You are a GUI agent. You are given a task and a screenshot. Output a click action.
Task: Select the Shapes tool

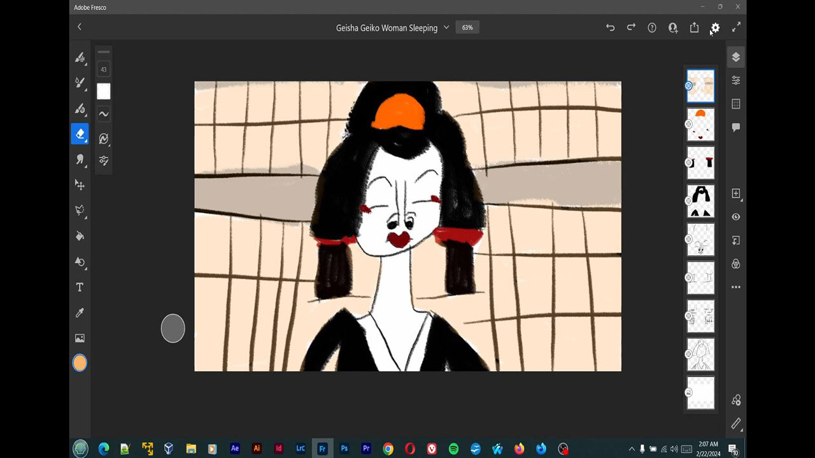(80, 261)
